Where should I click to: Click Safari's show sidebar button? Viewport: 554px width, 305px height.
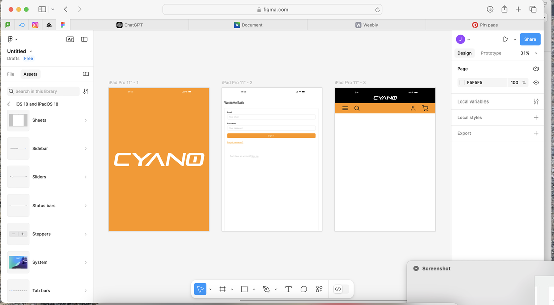tap(42, 9)
